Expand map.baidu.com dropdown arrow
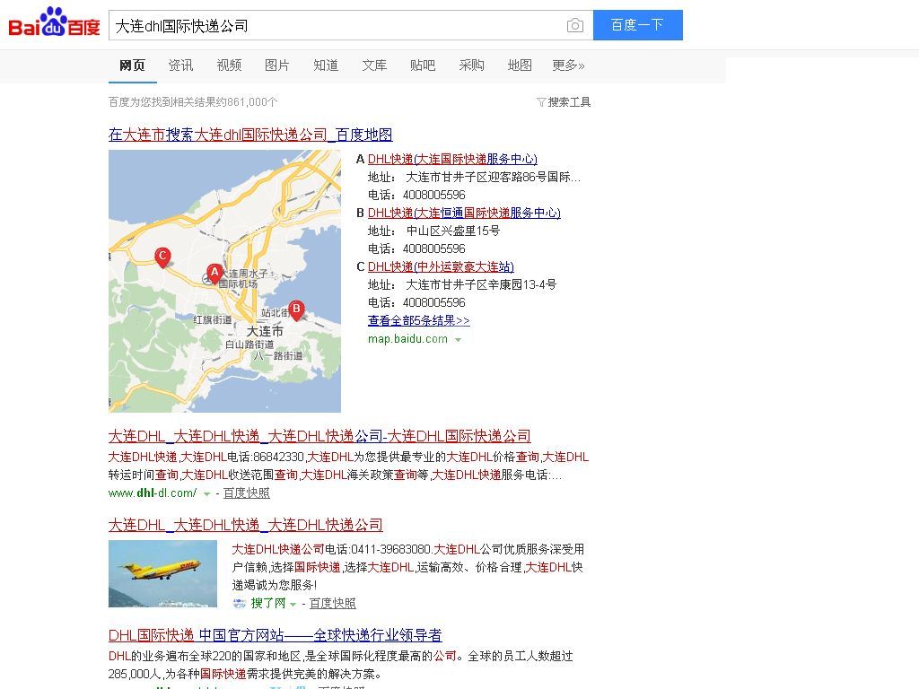Image resolution: width=919 pixels, height=689 pixels. [x=458, y=340]
